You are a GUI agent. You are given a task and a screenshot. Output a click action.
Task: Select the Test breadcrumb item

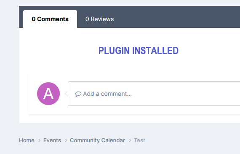pyautogui.click(x=139, y=140)
